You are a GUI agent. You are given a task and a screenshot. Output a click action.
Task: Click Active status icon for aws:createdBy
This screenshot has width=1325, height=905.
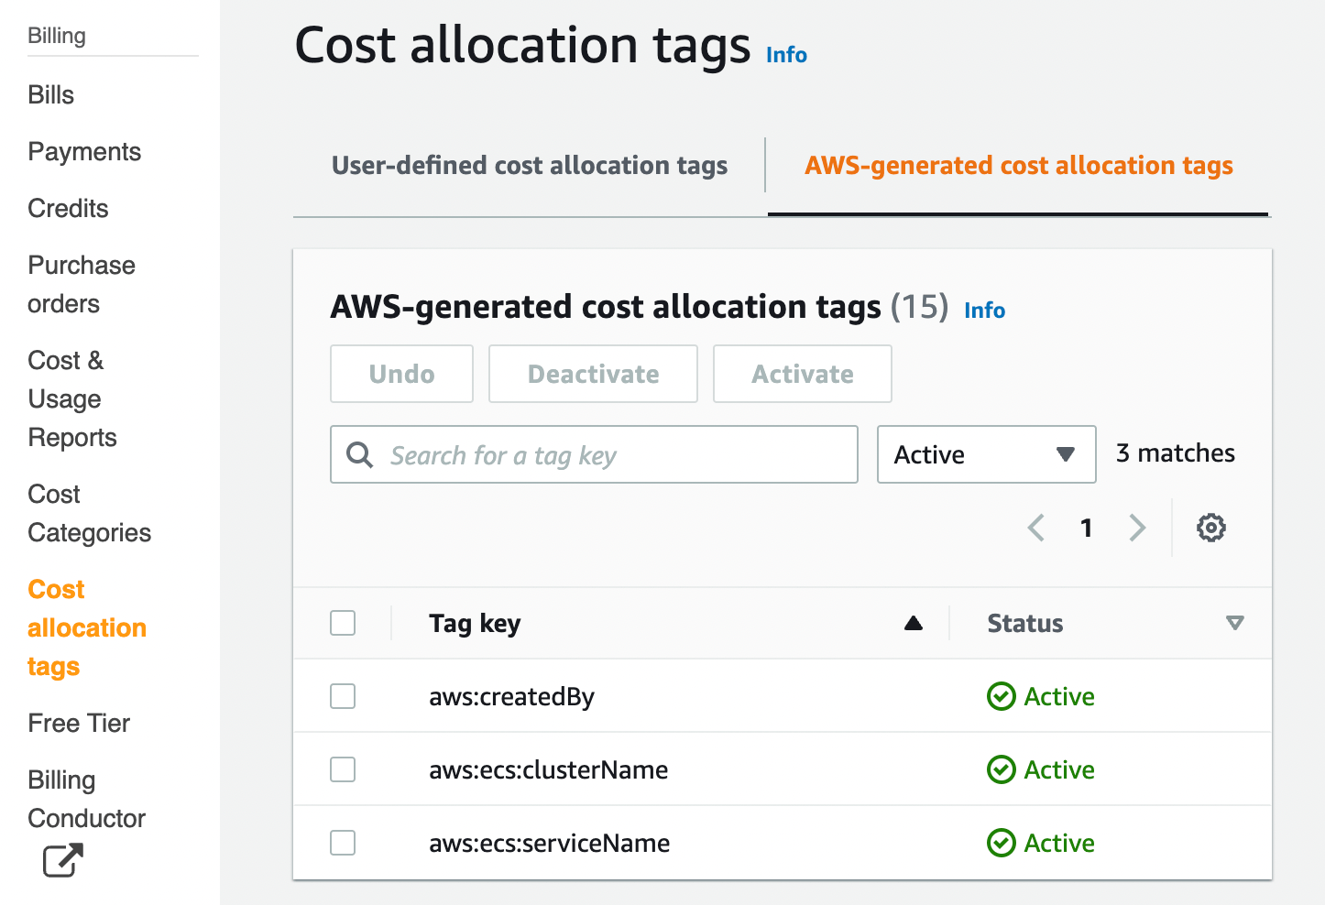(x=1001, y=696)
